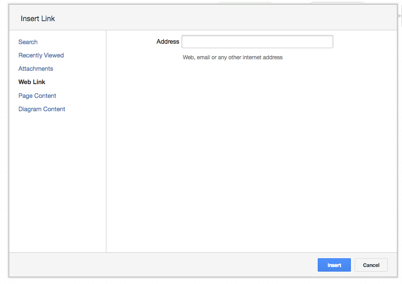Click the Address field label

pos(168,41)
